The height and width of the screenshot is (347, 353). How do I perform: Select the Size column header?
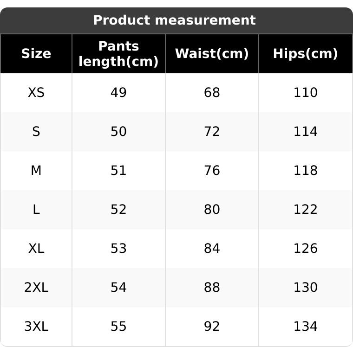click(36, 54)
